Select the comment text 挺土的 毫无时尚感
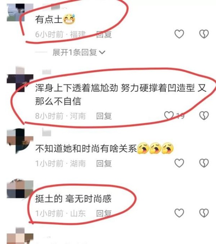Image resolution: width=216 pixels, height=244 pixels. (x=73, y=199)
